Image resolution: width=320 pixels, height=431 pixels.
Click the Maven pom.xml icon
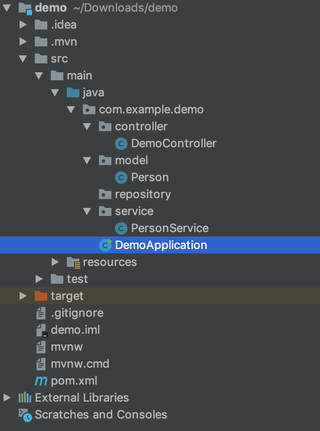click(41, 381)
